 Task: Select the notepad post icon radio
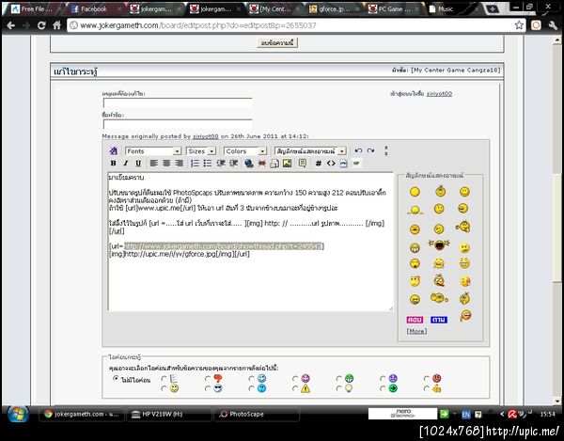coord(164,378)
